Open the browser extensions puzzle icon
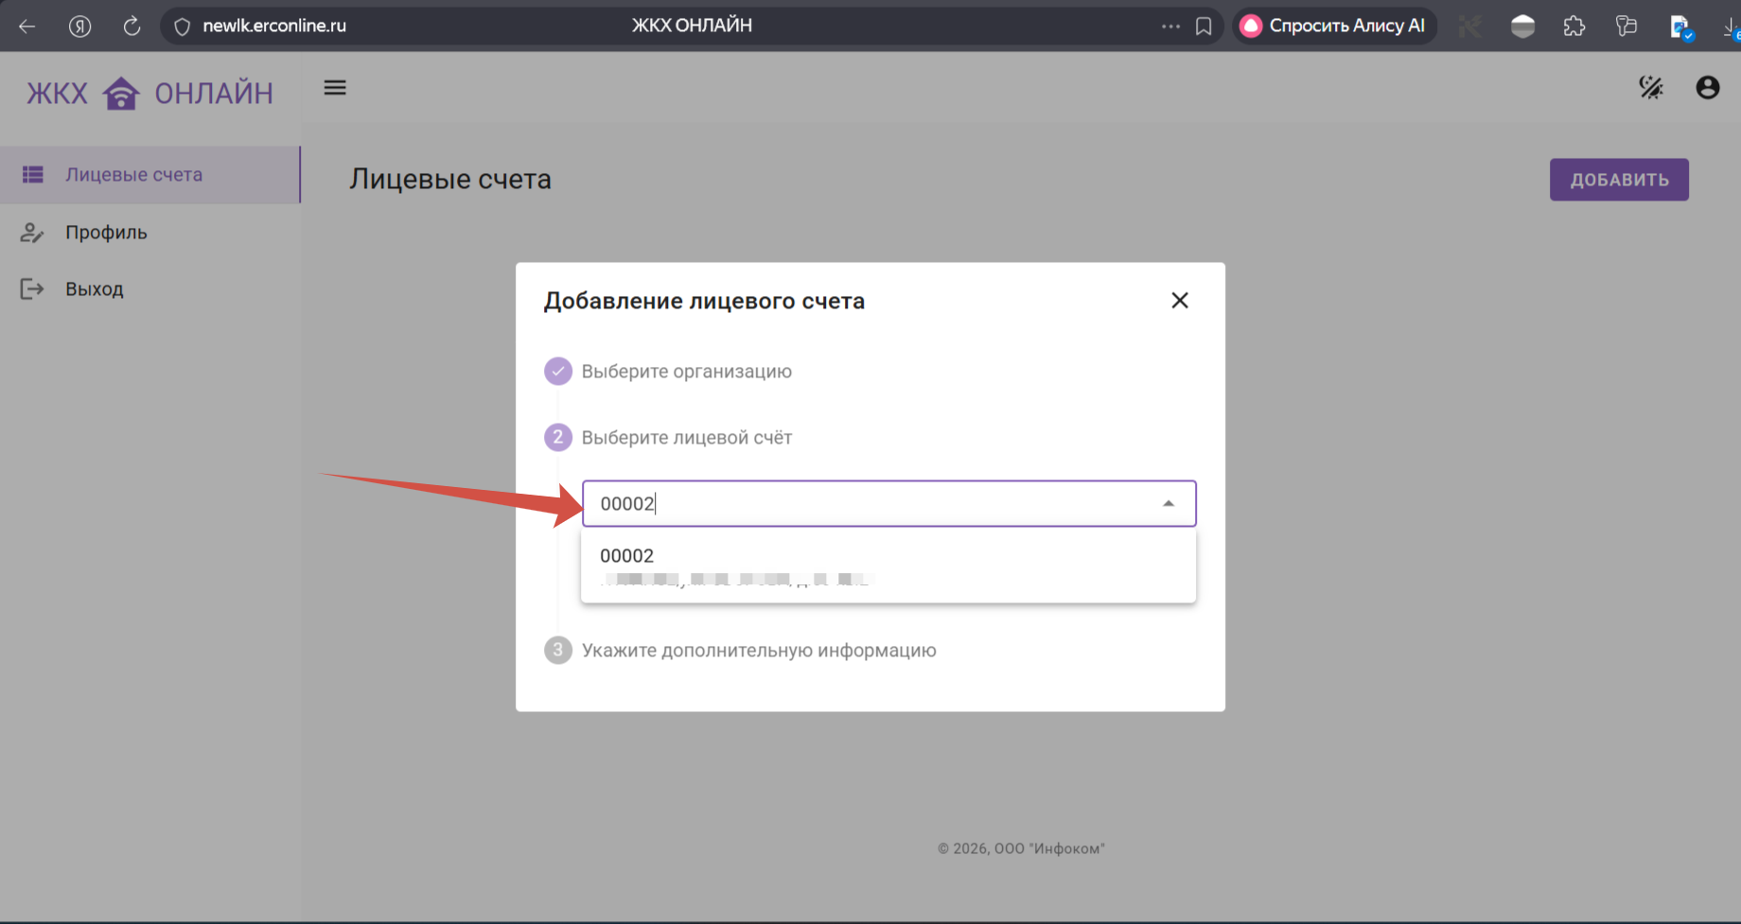 1574,26
